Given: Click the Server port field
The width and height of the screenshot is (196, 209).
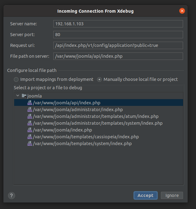Looking at the screenshot, I should click(x=118, y=35).
